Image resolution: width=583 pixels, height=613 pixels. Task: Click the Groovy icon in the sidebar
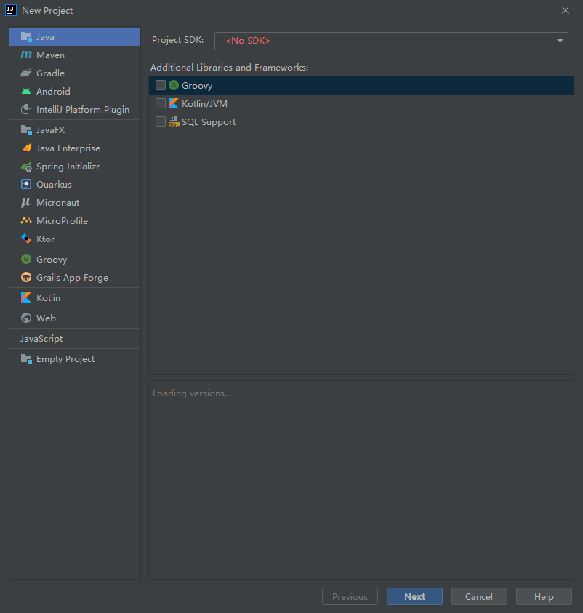[x=26, y=259]
